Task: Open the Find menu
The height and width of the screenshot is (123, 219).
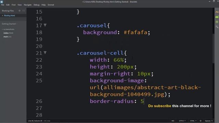Action: point(14,5)
